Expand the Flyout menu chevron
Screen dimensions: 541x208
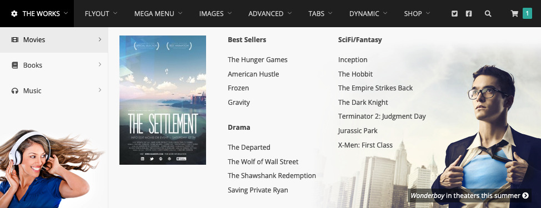(x=115, y=13)
